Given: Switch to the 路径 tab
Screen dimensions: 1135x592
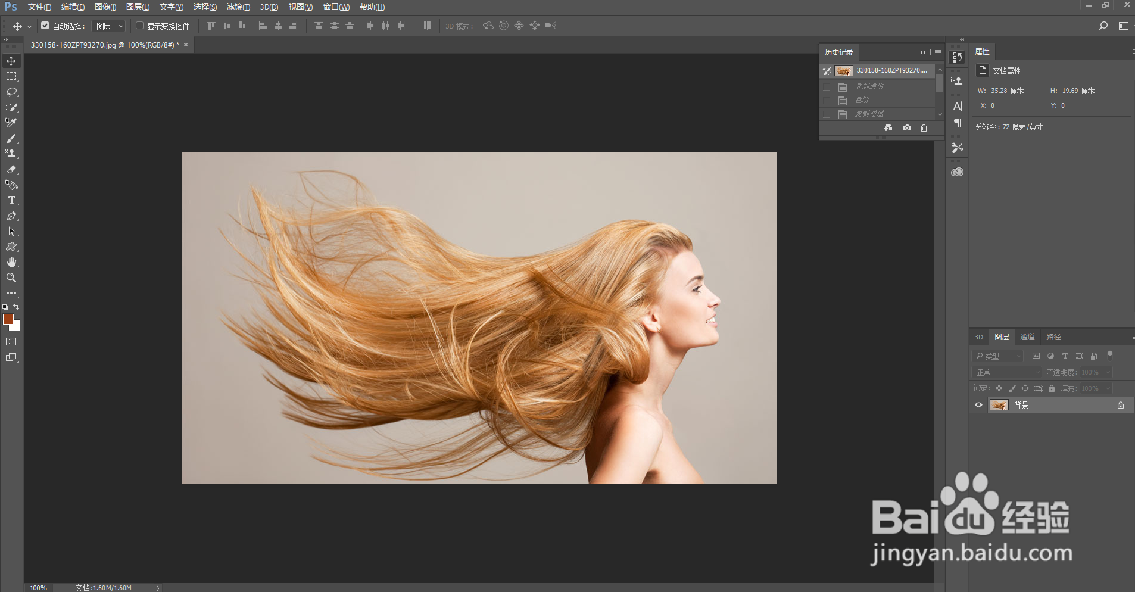Looking at the screenshot, I should [1053, 337].
